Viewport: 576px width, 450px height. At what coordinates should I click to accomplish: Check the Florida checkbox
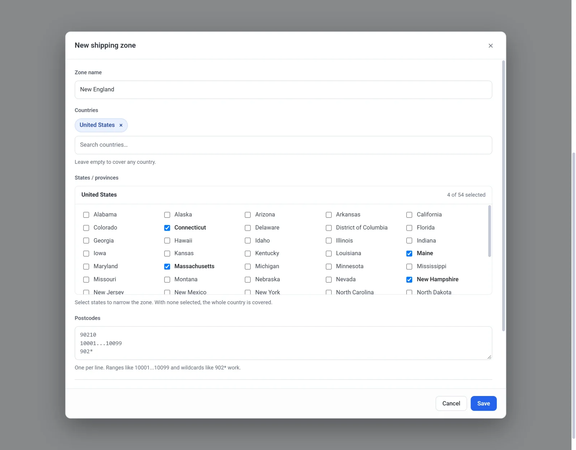tap(409, 228)
